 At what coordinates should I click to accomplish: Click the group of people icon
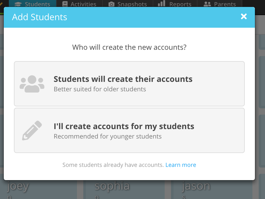[32, 84]
